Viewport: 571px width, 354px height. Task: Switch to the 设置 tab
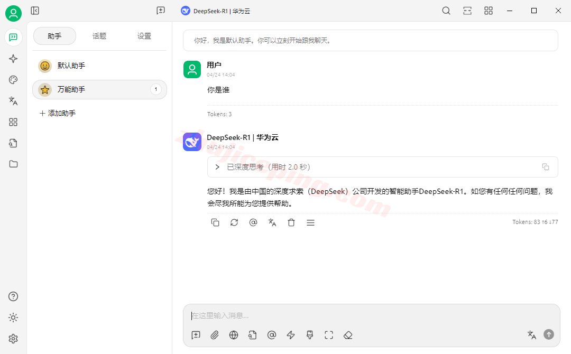[x=144, y=36]
